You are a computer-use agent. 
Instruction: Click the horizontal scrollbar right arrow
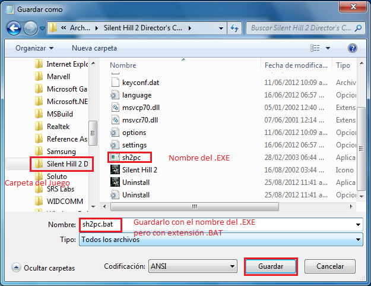coord(351,206)
